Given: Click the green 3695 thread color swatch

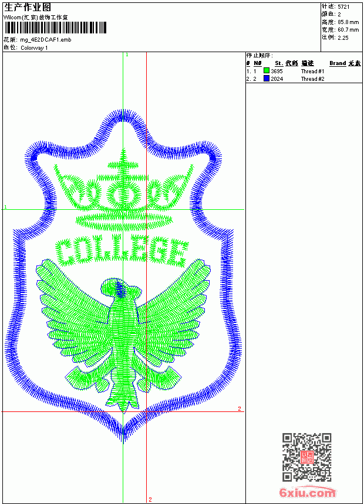Looking at the screenshot, I should coord(267,71).
